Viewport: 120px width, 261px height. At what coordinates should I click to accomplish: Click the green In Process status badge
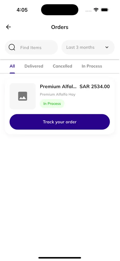coord(52,104)
